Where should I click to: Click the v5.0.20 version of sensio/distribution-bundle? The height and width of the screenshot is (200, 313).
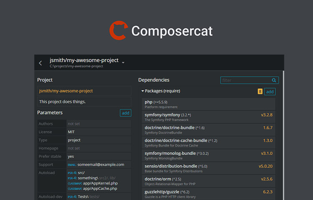point(265,166)
